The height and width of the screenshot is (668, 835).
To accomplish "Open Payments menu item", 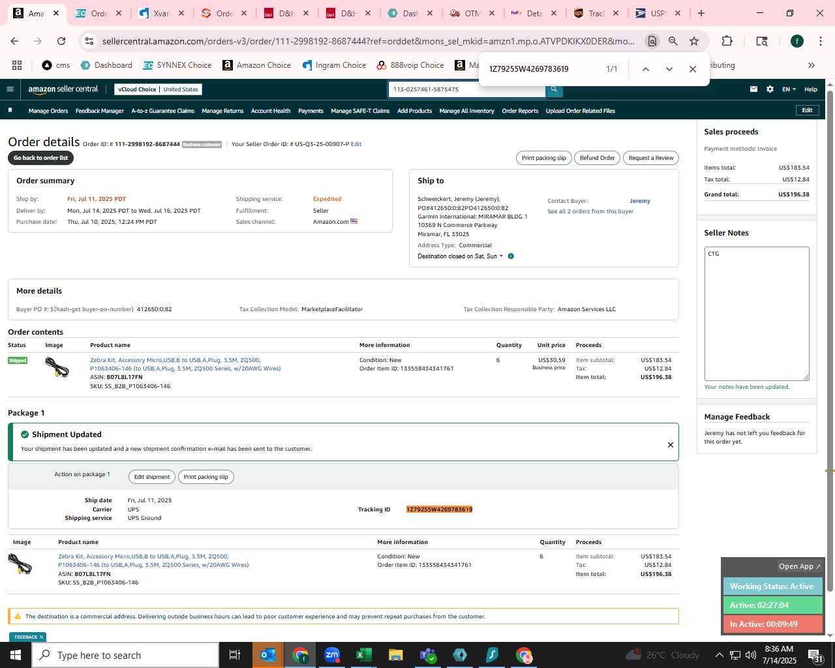I will coord(311,111).
